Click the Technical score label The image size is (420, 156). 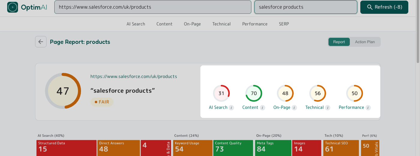(314, 107)
